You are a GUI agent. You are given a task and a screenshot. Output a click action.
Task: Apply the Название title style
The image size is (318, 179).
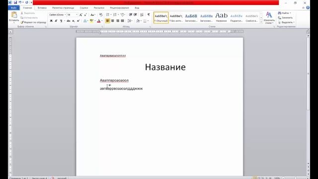222,18
